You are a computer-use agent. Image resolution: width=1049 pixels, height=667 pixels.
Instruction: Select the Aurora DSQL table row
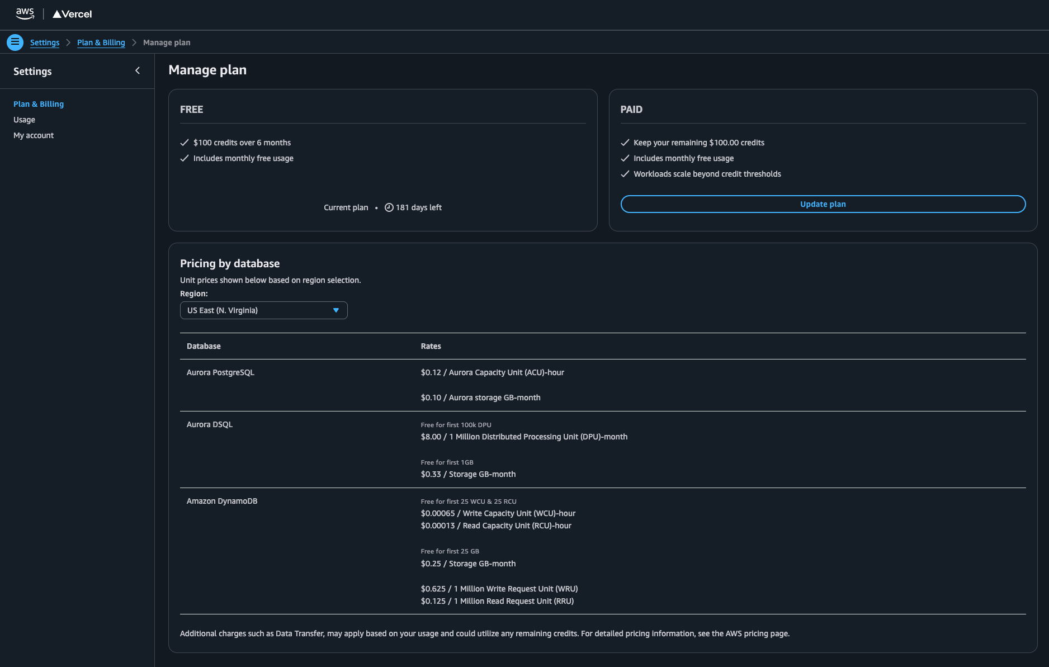pyautogui.click(x=210, y=424)
